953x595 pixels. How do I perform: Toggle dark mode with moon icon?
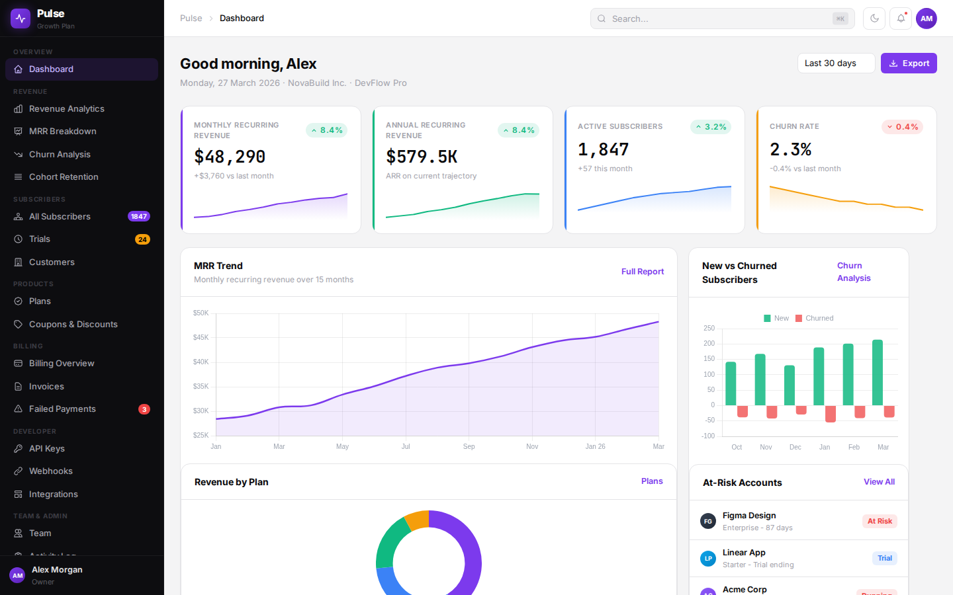pos(874,19)
